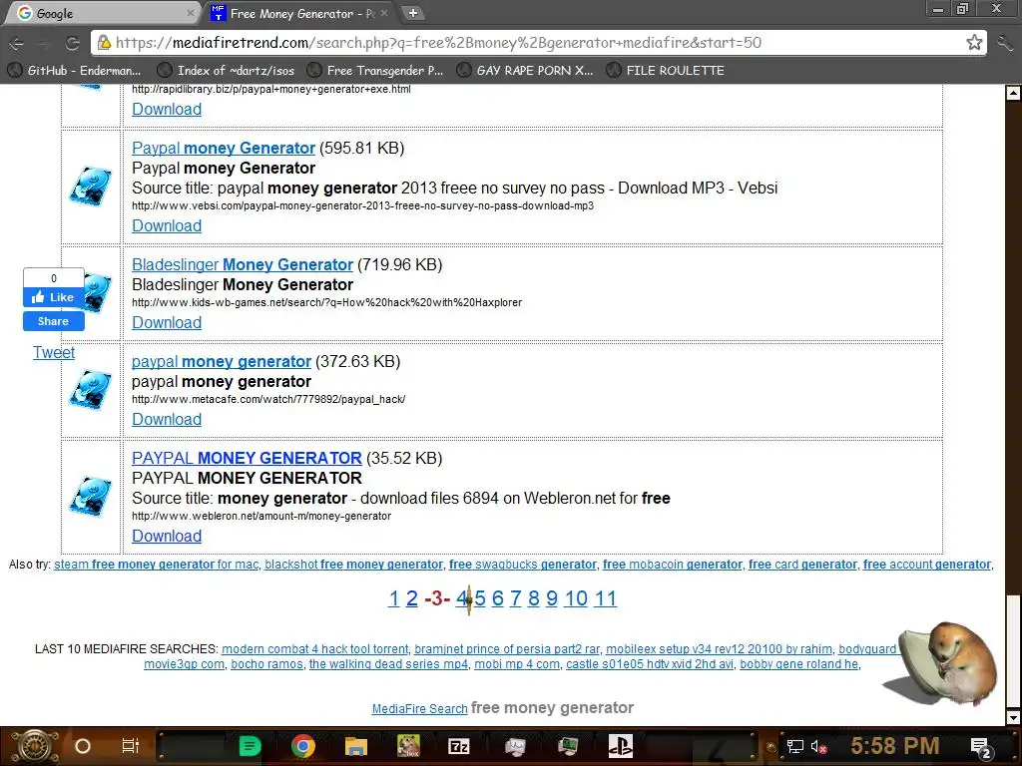Open the paypal money generator 372.63 KB title
Image resolution: width=1022 pixels, height=766 pixels.
tap(222, 361)
